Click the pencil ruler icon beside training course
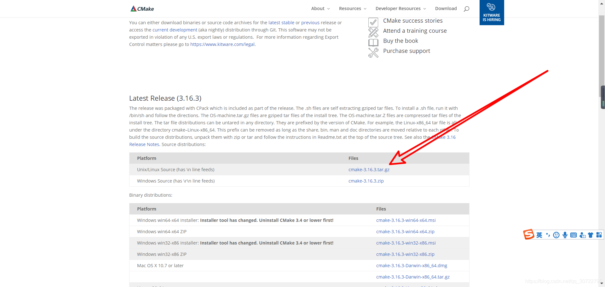Screen dimensions: 605x287 pos(373,32)
